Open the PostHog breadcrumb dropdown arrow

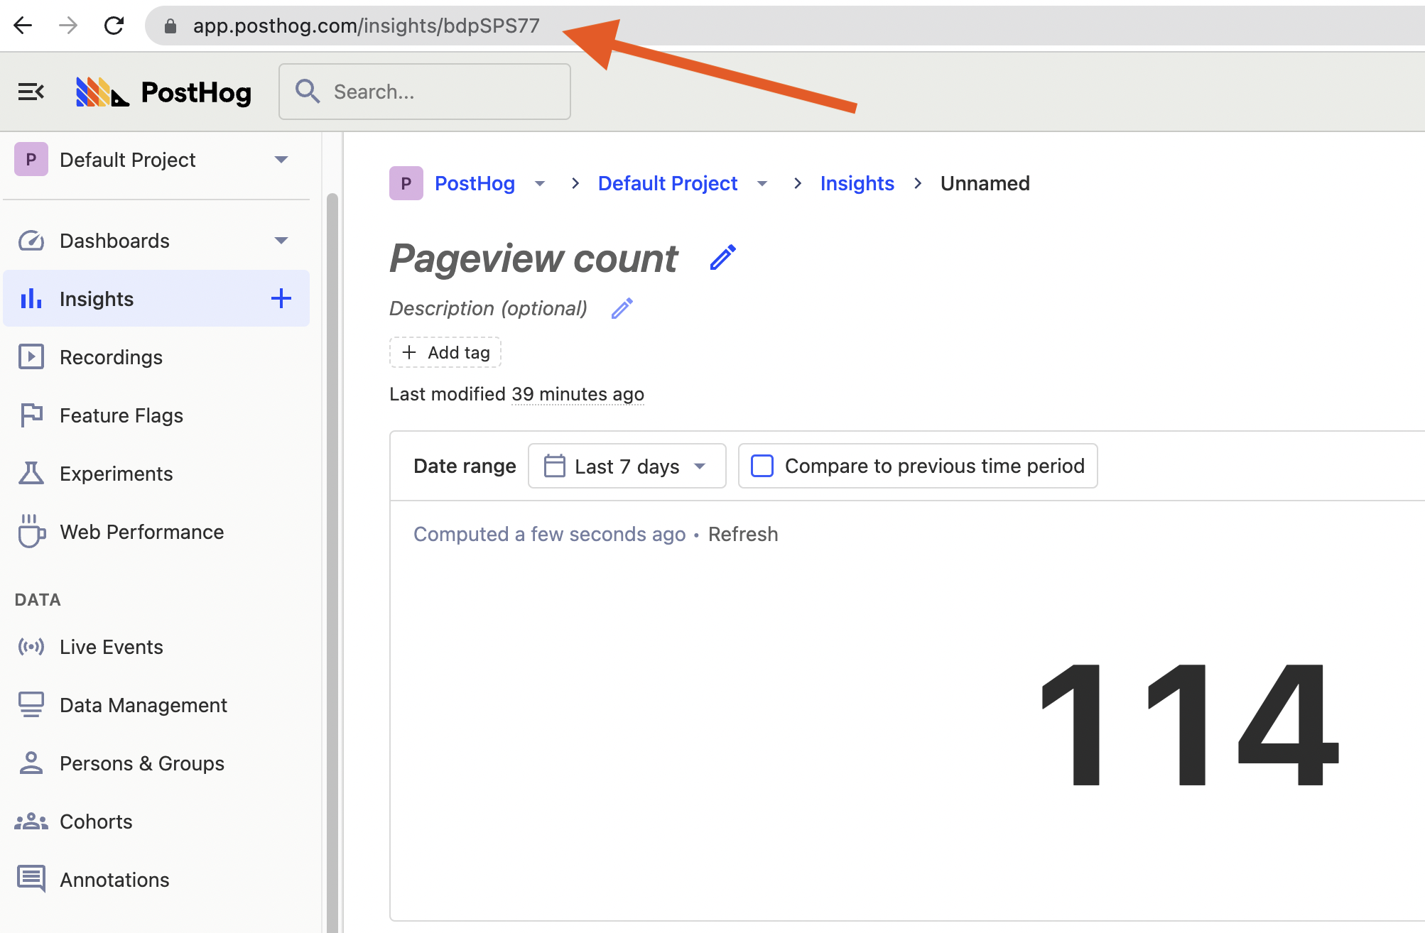[540, 184]
